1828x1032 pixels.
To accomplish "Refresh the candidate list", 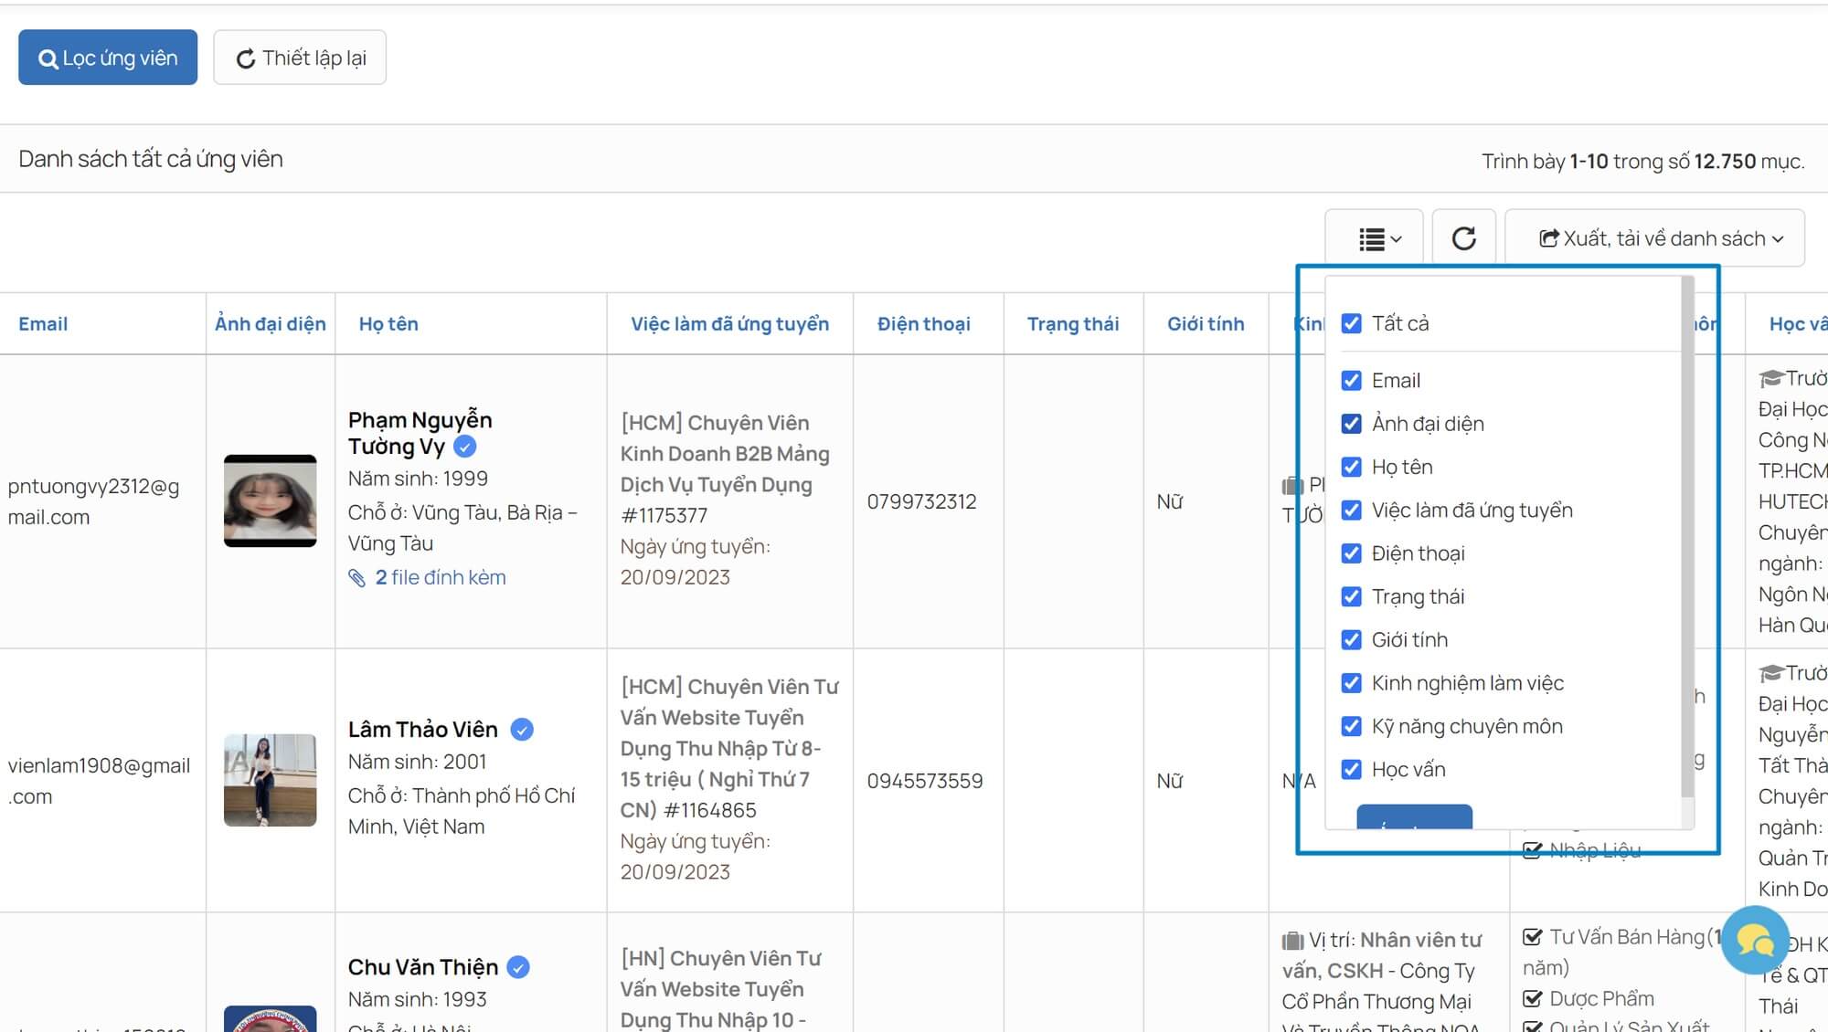I will click(x=1463, y=238).
